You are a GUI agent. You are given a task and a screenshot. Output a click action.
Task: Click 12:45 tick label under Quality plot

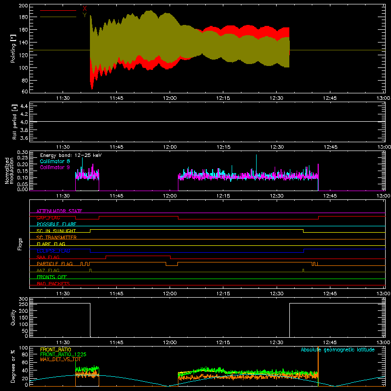tap(329, 343)
